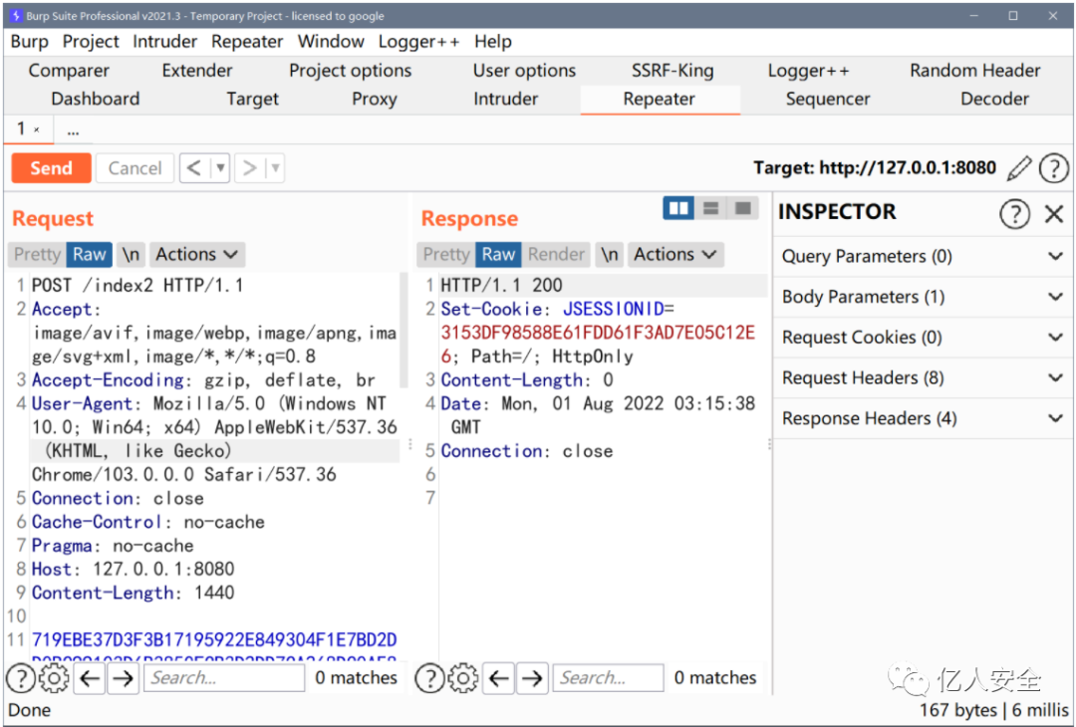Switch request view to Pretty
Viewport: 1076px width, 727px height.
pos(37,255)
